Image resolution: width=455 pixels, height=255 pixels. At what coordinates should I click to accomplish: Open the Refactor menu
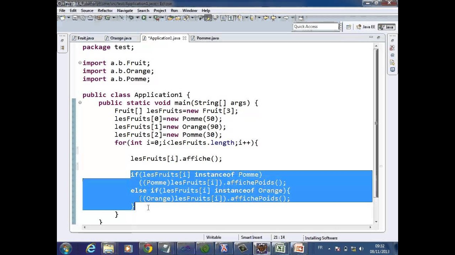tap(105, 11)
